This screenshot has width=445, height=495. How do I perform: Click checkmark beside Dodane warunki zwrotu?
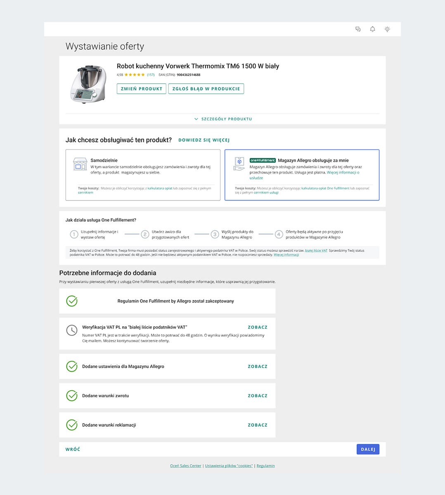tap(72, 396)
